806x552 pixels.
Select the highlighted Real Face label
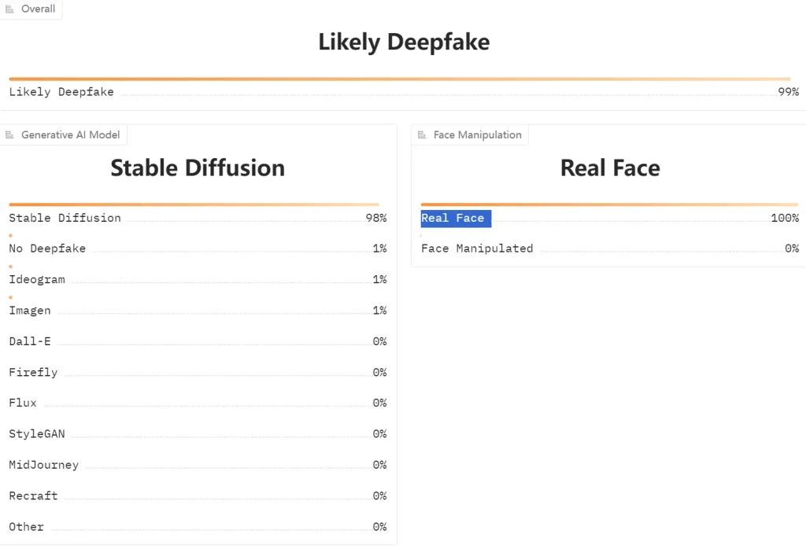pos(455,218)
